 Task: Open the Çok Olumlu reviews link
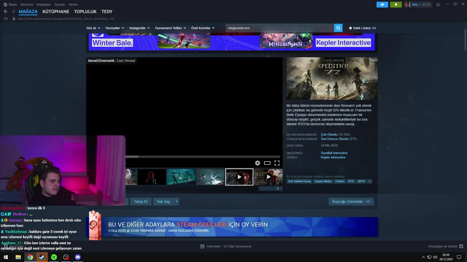pos(329,134)
